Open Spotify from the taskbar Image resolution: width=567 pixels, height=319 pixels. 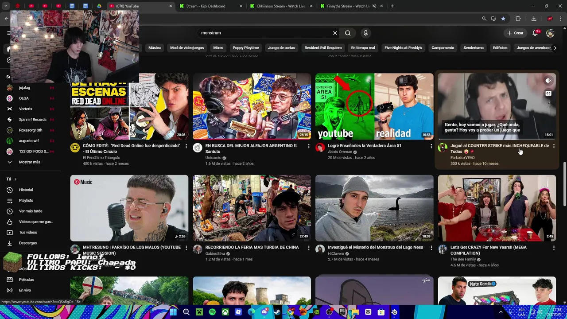pyautogui.click(x=212, y=312)
